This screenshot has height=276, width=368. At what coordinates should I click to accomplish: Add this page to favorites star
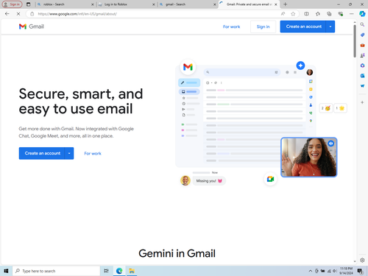click(293, 14)
